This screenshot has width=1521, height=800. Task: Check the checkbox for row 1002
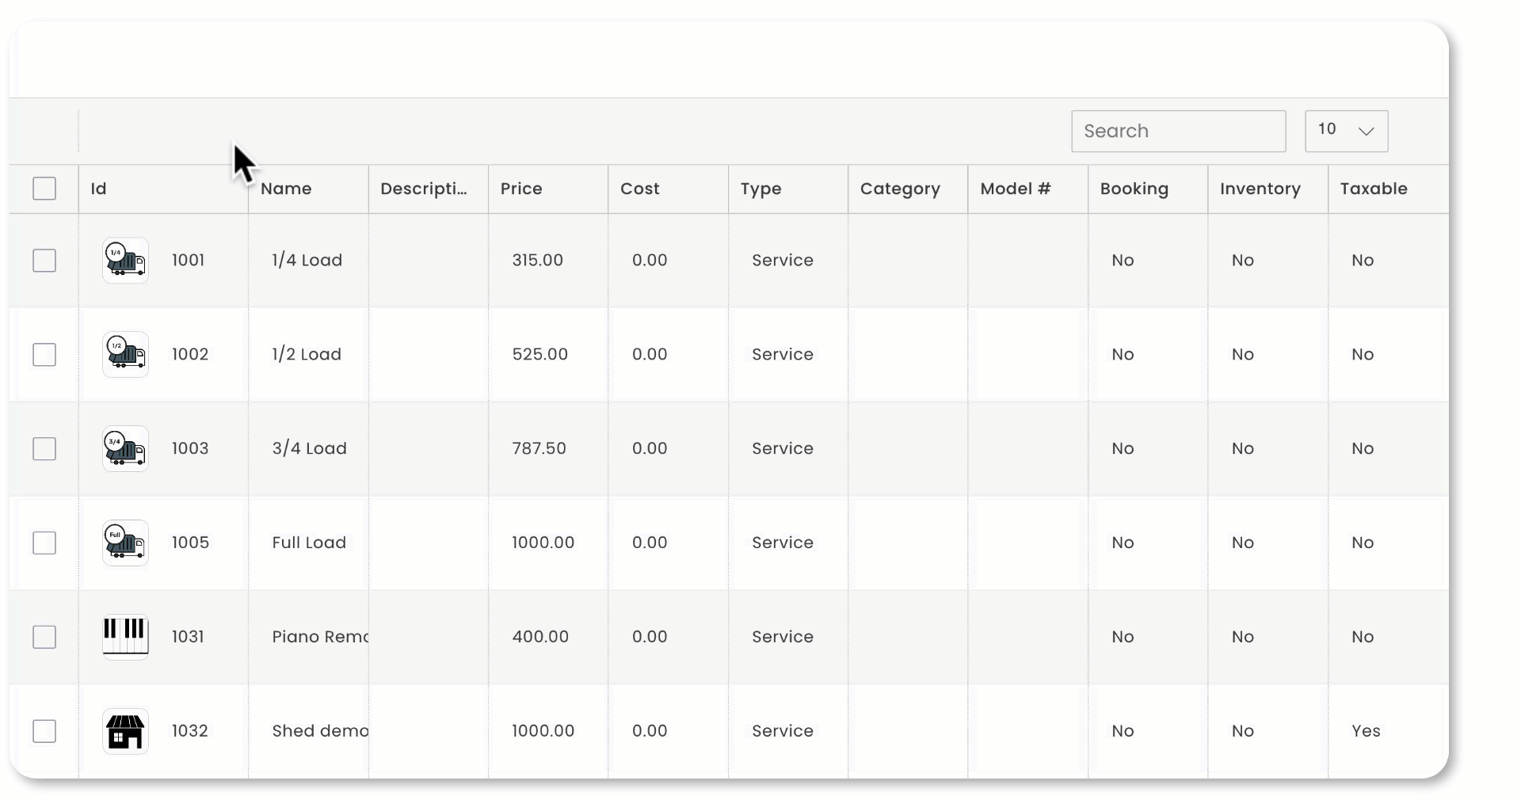(x=44, y=354)
